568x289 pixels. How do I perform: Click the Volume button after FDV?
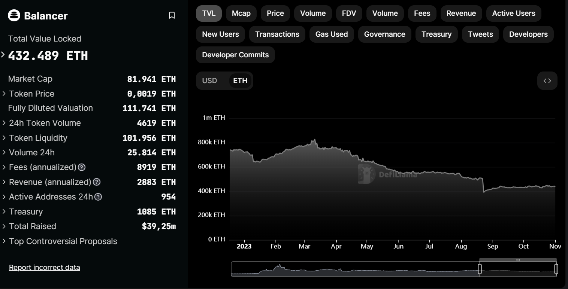tap(385, 13)
